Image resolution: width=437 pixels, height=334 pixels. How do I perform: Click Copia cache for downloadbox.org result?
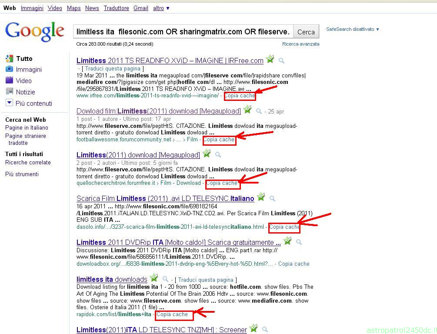pyautogui.click(x=294, y=264)
